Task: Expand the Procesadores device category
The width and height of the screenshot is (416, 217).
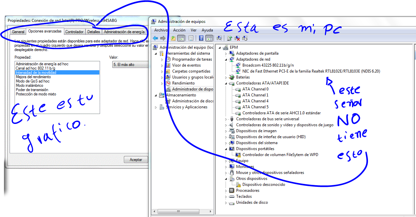Action: coord(226,190)
